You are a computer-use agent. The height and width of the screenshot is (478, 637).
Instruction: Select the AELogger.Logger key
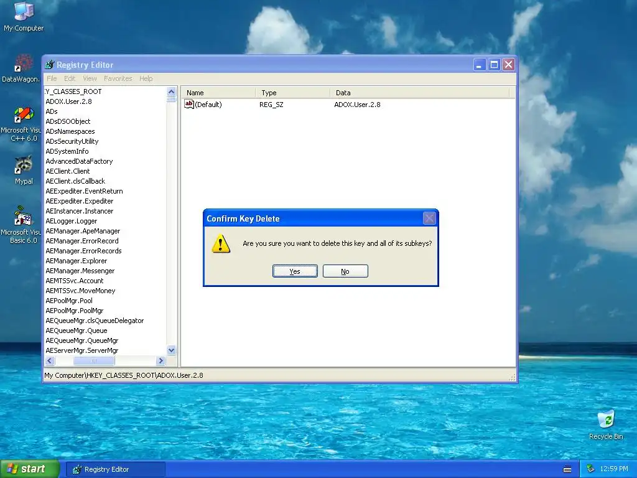71,221
